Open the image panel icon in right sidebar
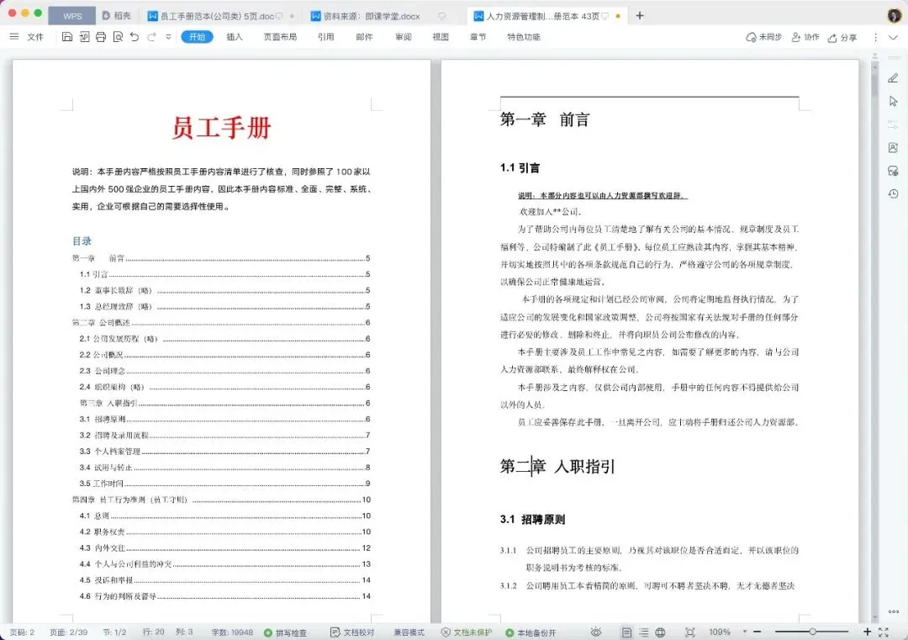 pos(894,148)
